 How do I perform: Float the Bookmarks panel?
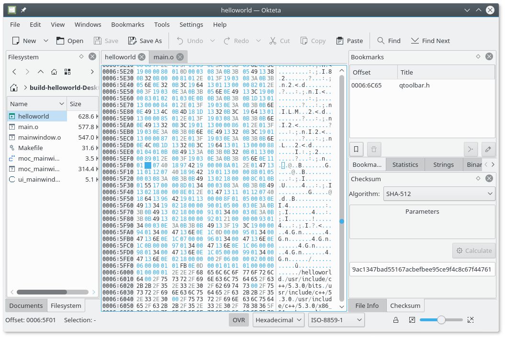pos(478,56)
